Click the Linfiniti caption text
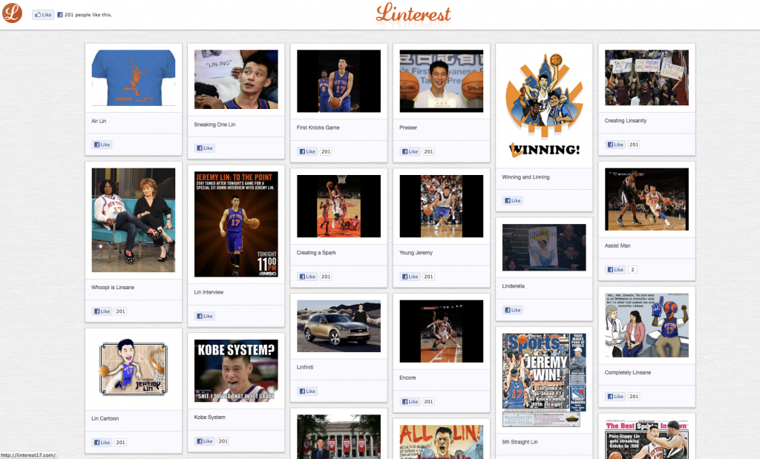The height and width of the screenshot is (459, 760). pyautogui.click(x=305, y=368)
